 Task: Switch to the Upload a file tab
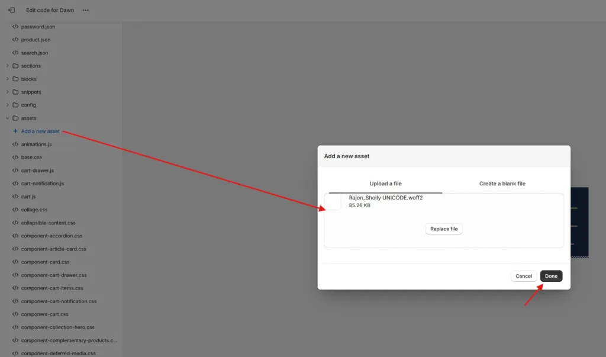click(x=385, y=184)
